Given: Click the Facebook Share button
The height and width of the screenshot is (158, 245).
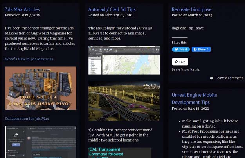Looking at the screenshot, I should point(201,50).
